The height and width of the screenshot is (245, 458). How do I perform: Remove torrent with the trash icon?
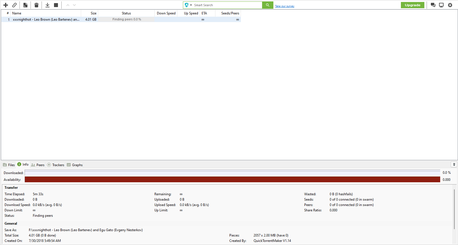click(36, 5)
